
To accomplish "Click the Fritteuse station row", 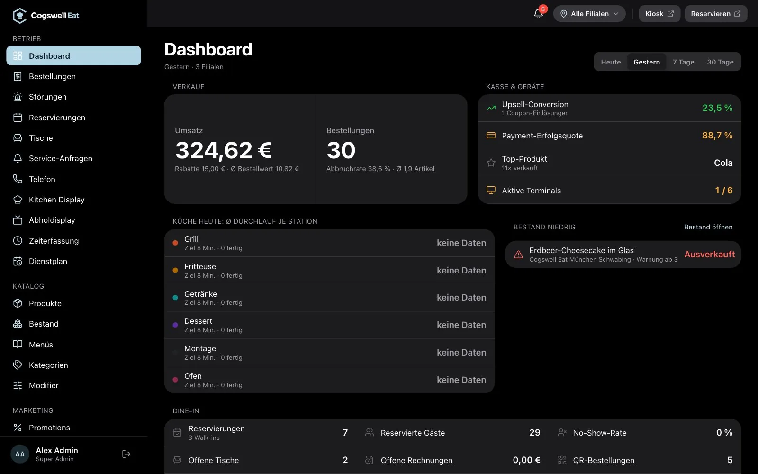I will point(329,271).
